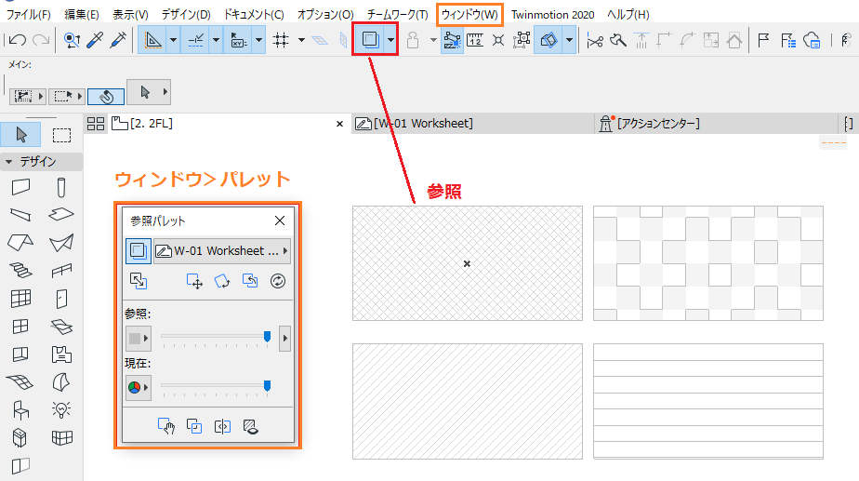
Task: Select the Wall tool in Design toolbox
Action: 20,187
